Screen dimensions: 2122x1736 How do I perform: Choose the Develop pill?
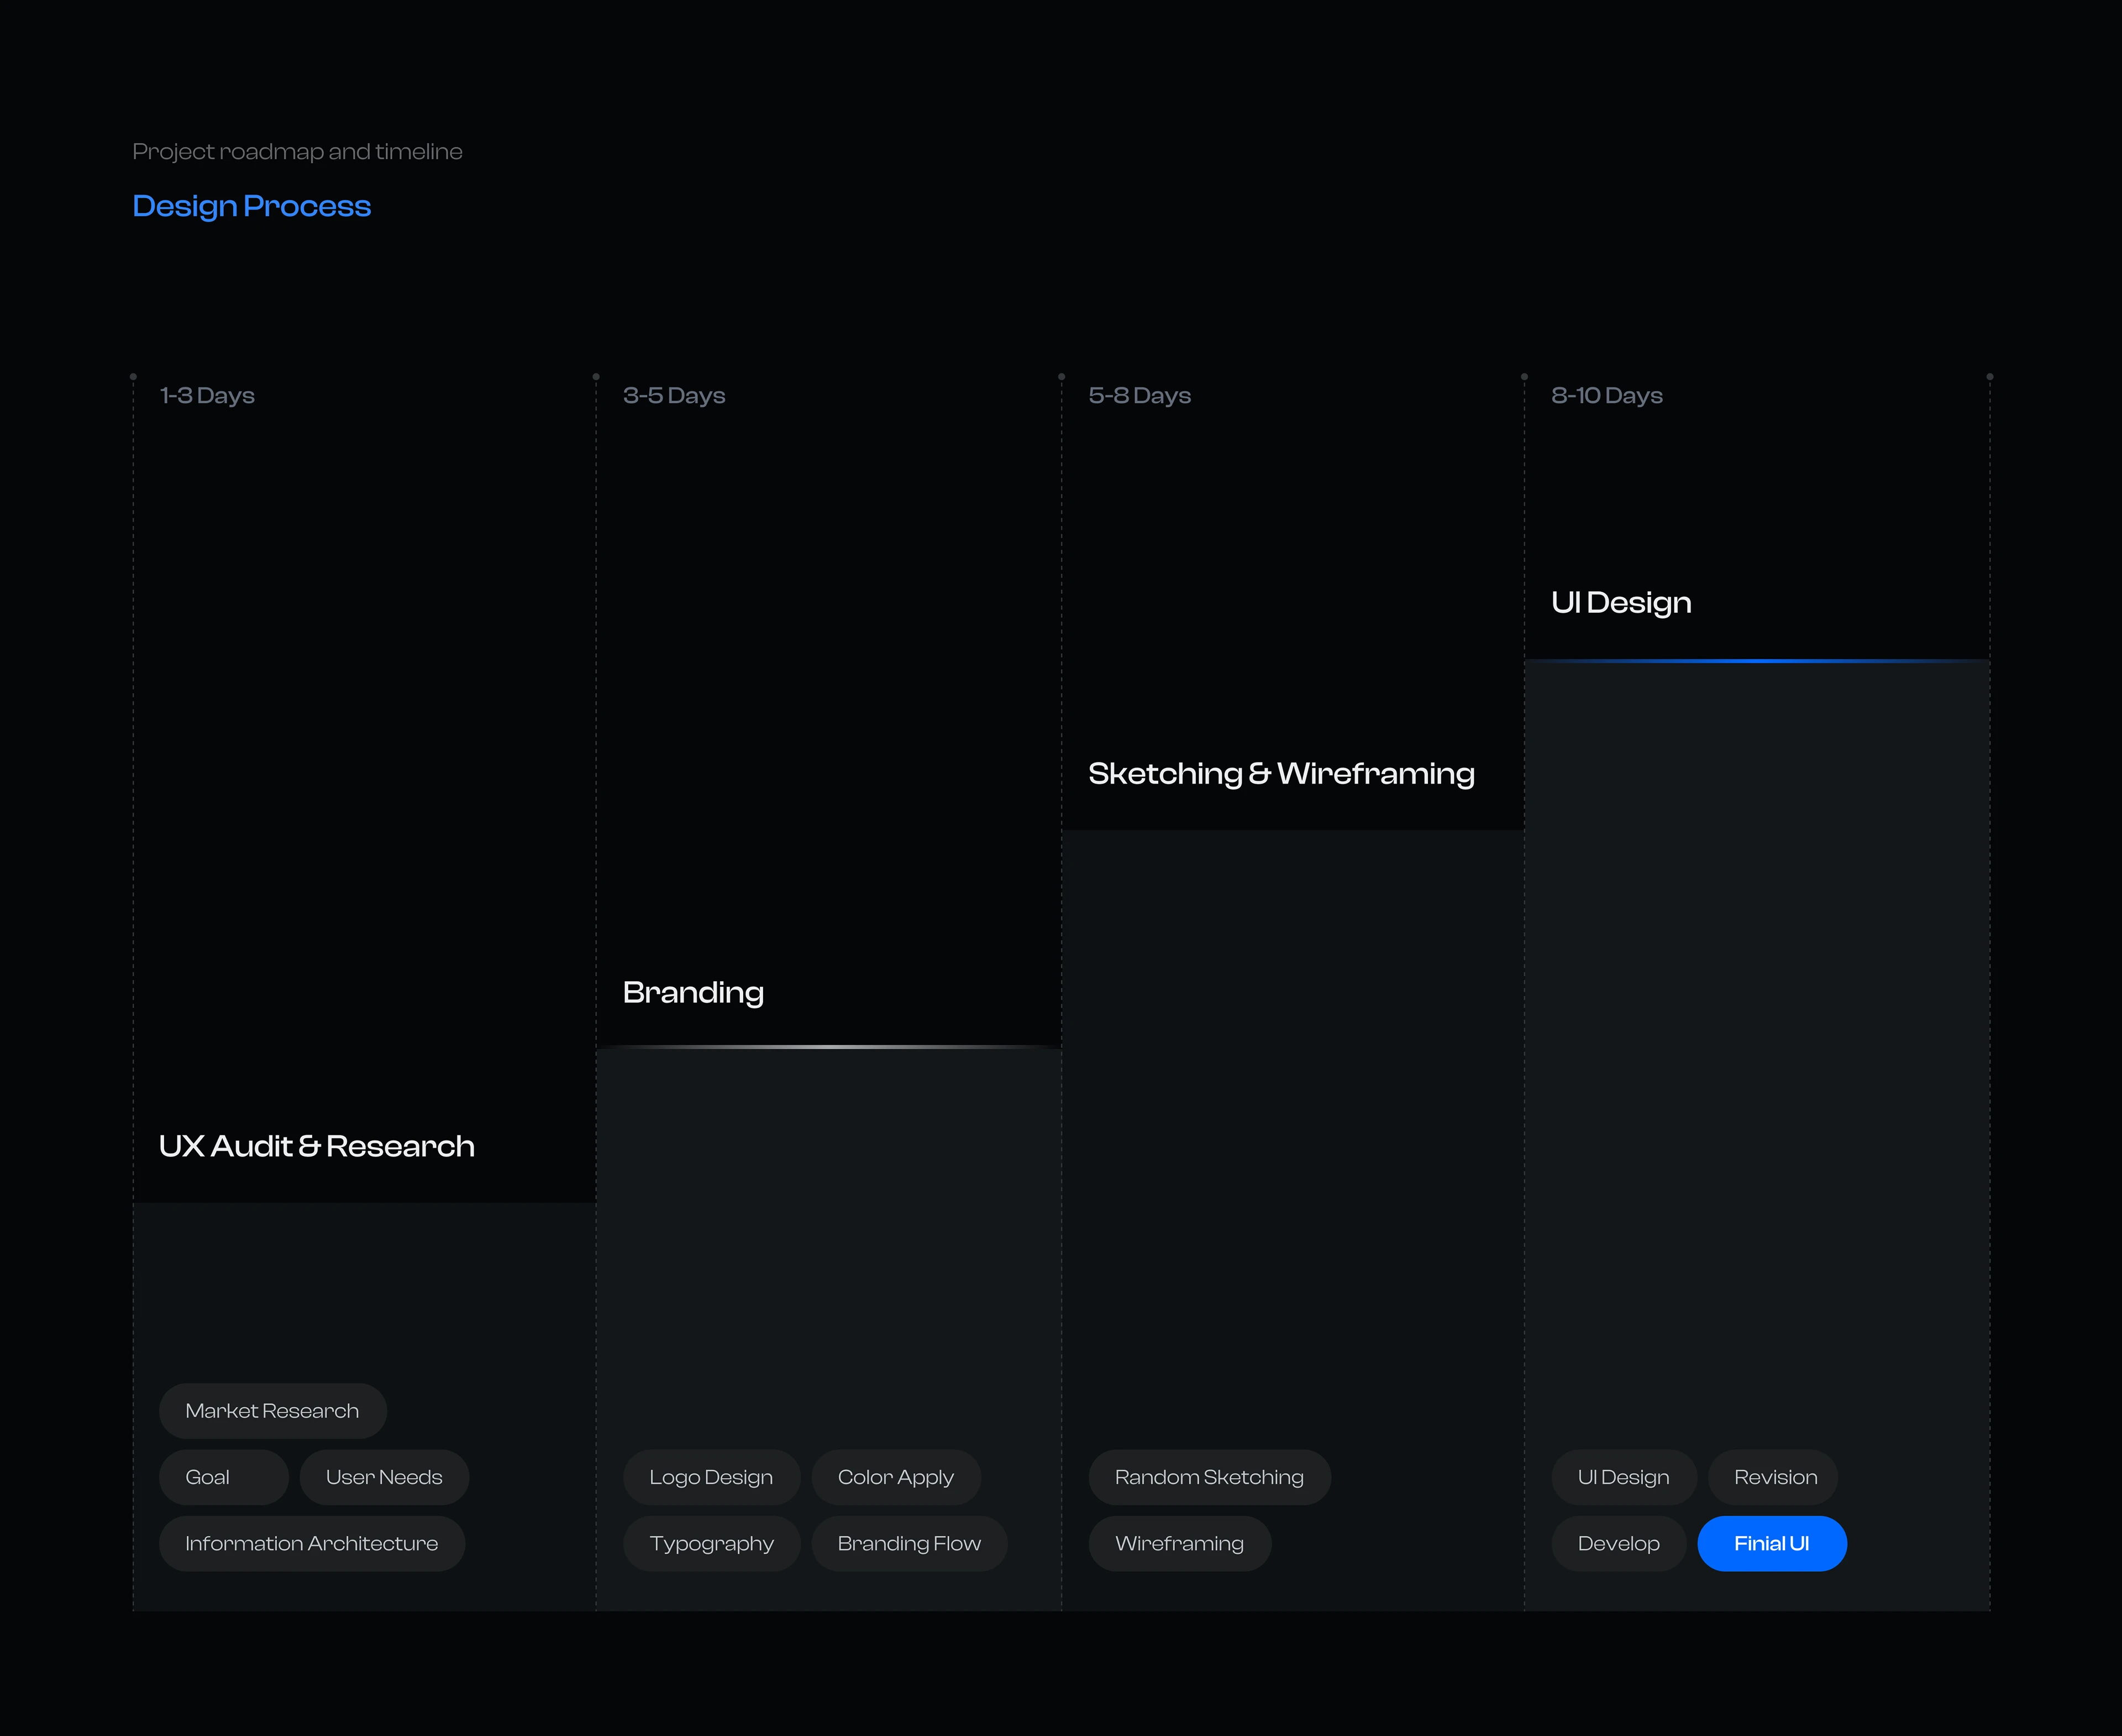(x=1618, y=1543)
